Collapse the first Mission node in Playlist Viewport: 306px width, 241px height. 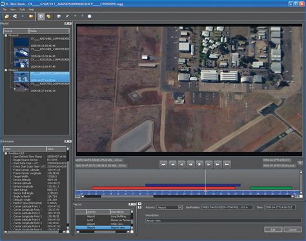point(6,35)
